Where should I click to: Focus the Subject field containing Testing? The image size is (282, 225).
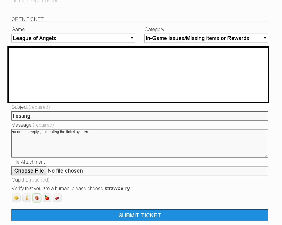[140, 116]
